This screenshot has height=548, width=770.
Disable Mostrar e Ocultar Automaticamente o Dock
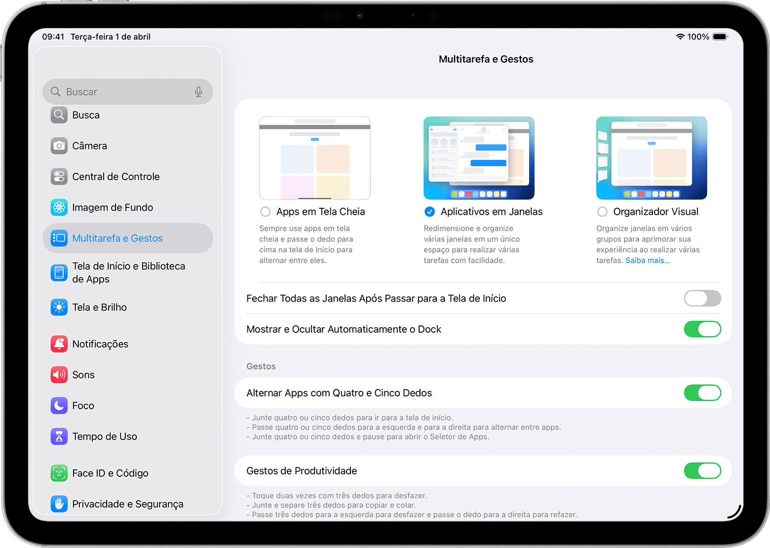point(702,329)
